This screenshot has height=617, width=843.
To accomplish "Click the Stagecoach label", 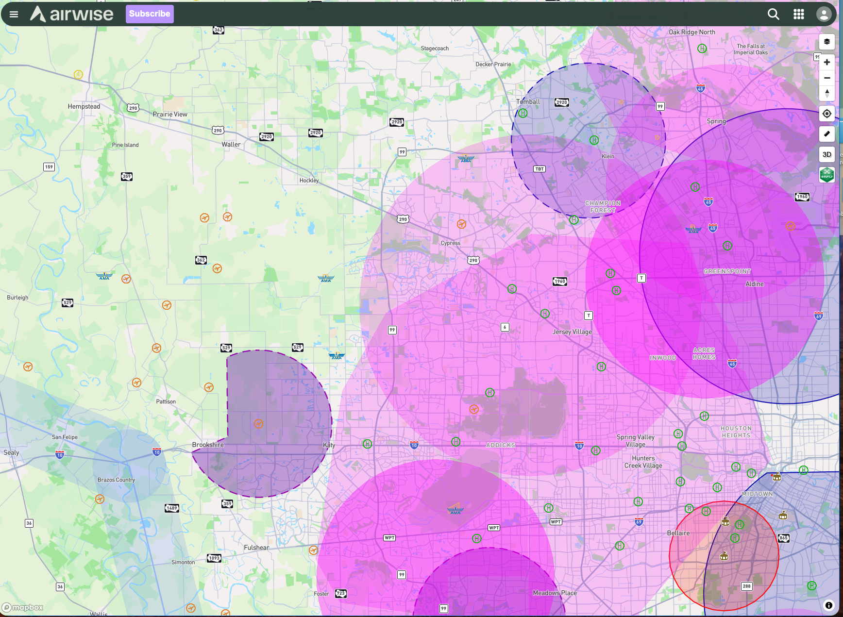I will click(435, 49).
